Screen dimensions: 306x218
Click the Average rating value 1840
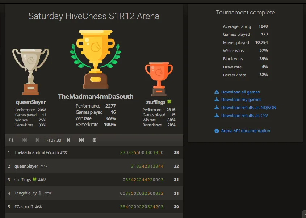[x=263, y=26]
